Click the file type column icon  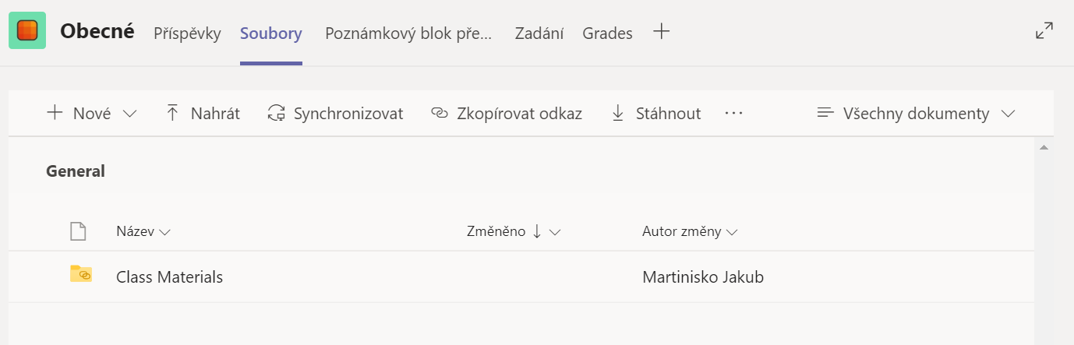click(x=77, y=231)
